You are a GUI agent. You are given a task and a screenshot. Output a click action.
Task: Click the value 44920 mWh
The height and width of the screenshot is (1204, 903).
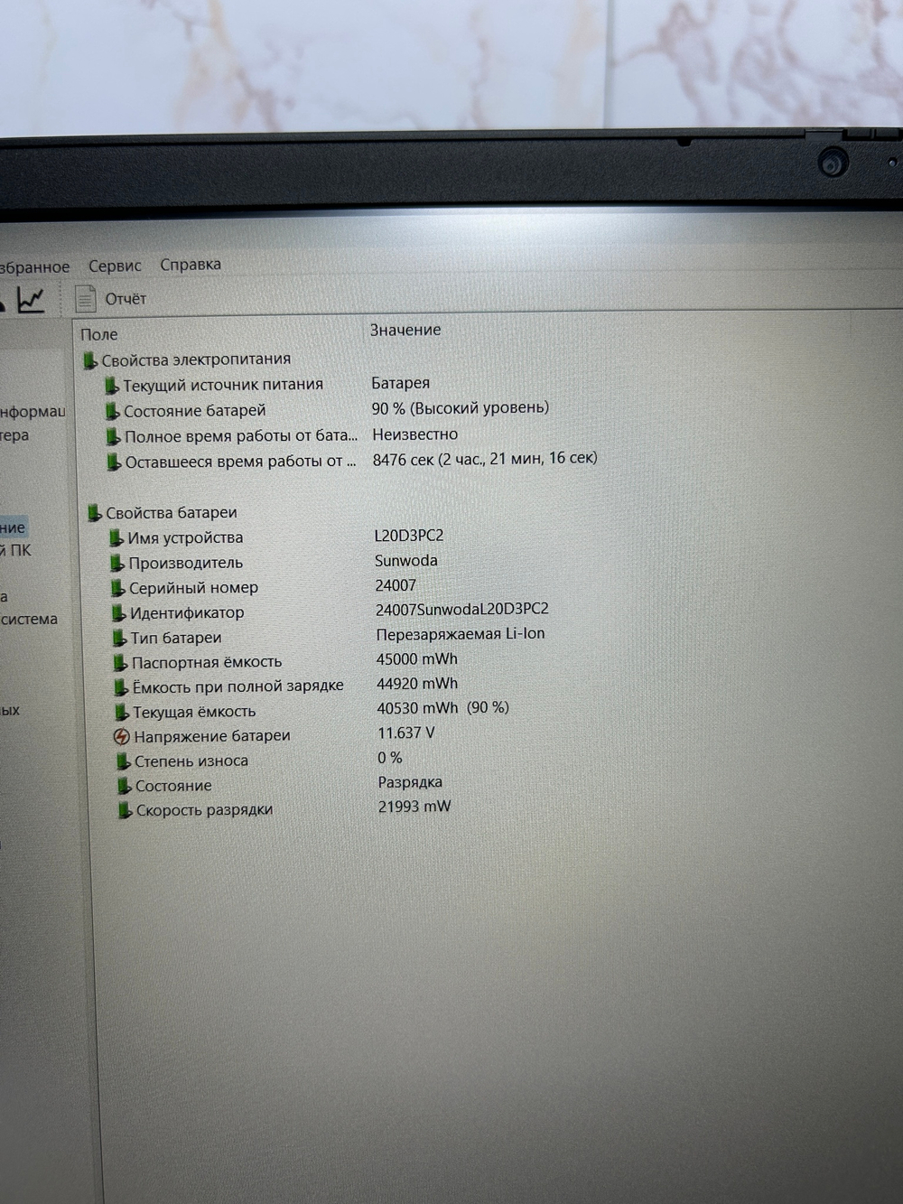[x=417, y=684]
